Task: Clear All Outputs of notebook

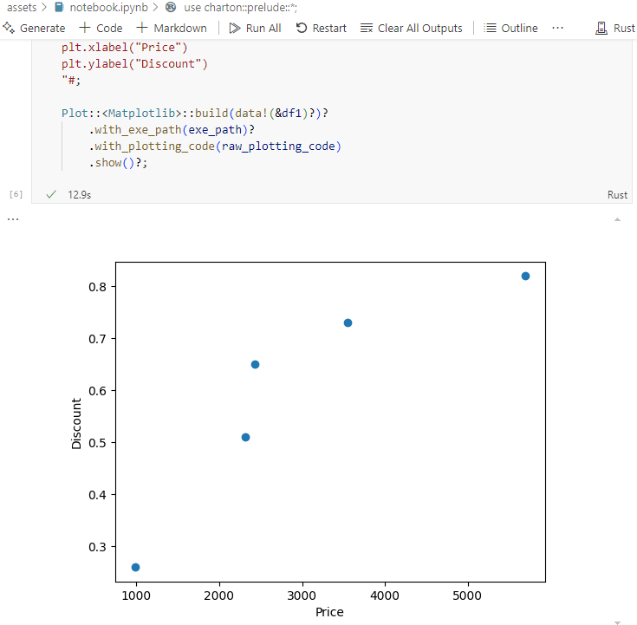Action: coord(411,28)
